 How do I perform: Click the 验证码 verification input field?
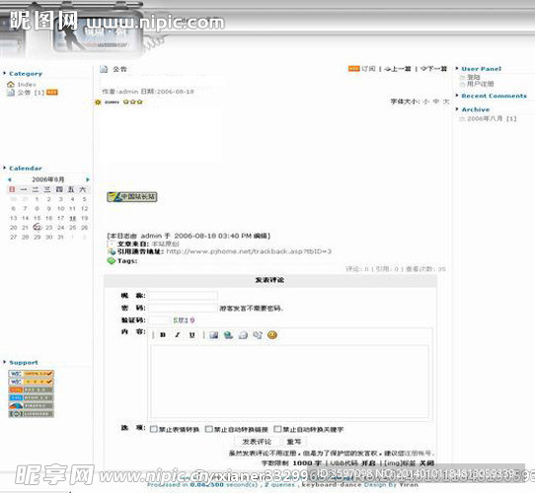coord(159,320)
